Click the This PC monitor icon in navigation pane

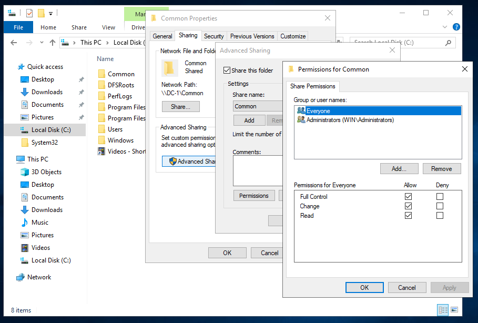pyautogui.click(x=21, y=159)
